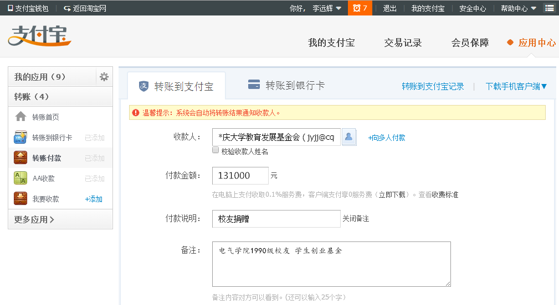
Task: Open 转账到支付宝记录 link
Action: [433, 86]
